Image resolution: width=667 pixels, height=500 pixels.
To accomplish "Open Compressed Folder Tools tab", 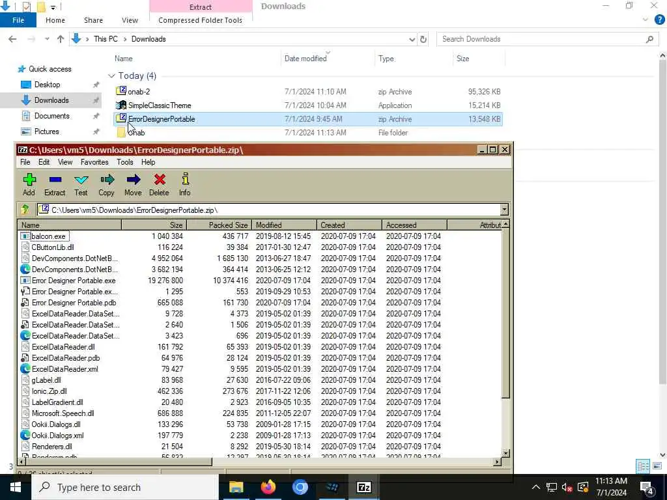I will coord(201,20).
